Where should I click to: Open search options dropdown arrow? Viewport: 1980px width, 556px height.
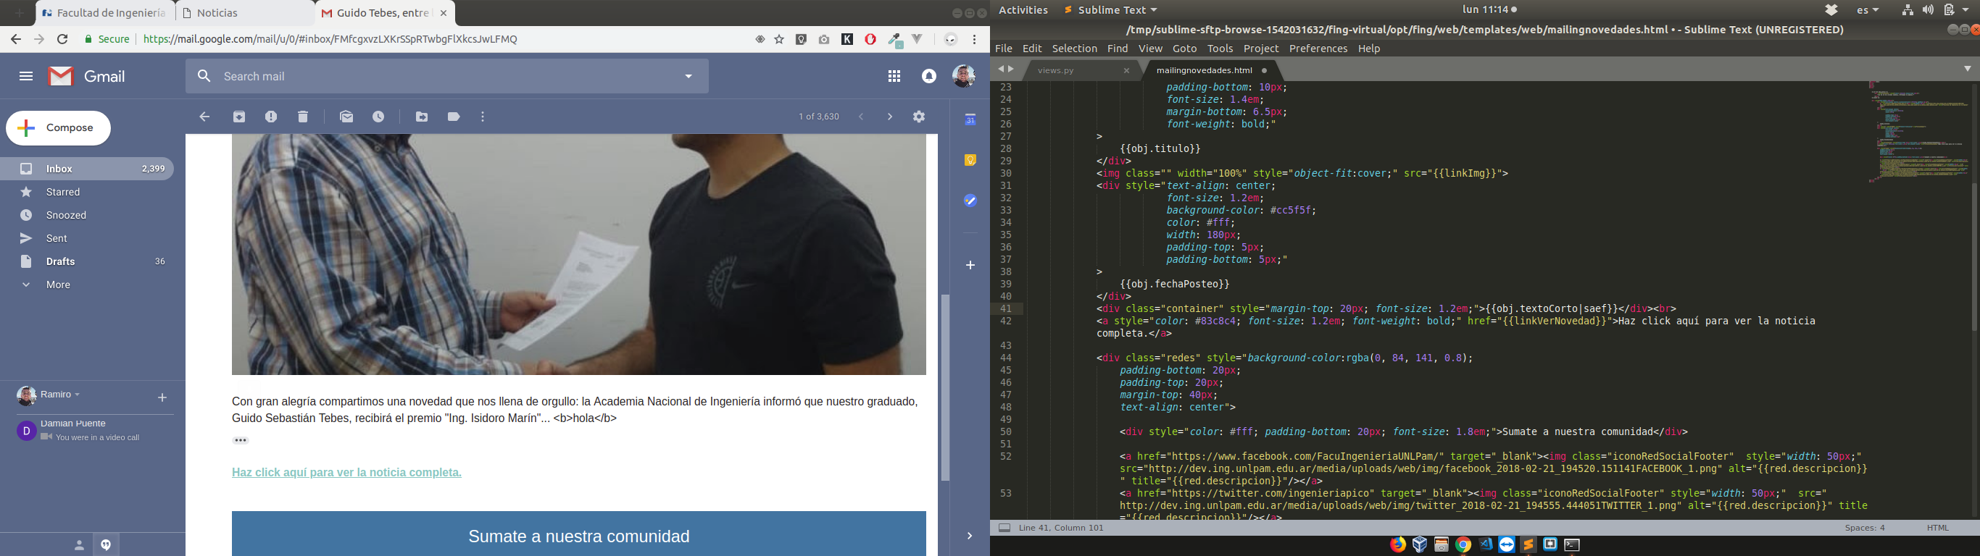[x=689, y=76]
